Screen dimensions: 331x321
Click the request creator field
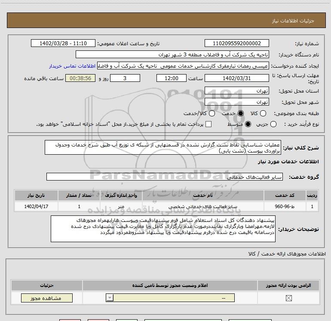[183, 66]
